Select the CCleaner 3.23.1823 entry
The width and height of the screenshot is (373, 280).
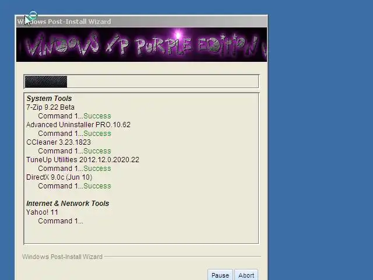(x=58, y=142)
